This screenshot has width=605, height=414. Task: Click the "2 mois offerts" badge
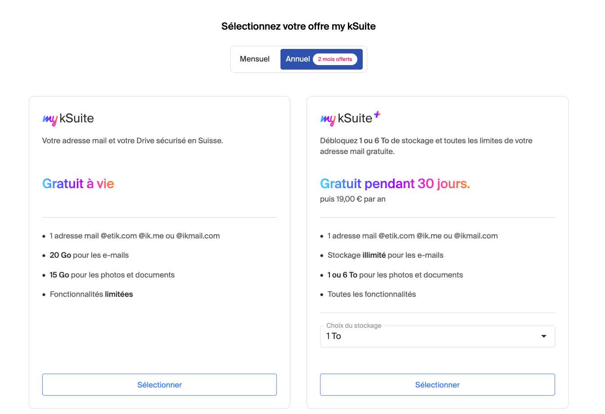point(335,59)
